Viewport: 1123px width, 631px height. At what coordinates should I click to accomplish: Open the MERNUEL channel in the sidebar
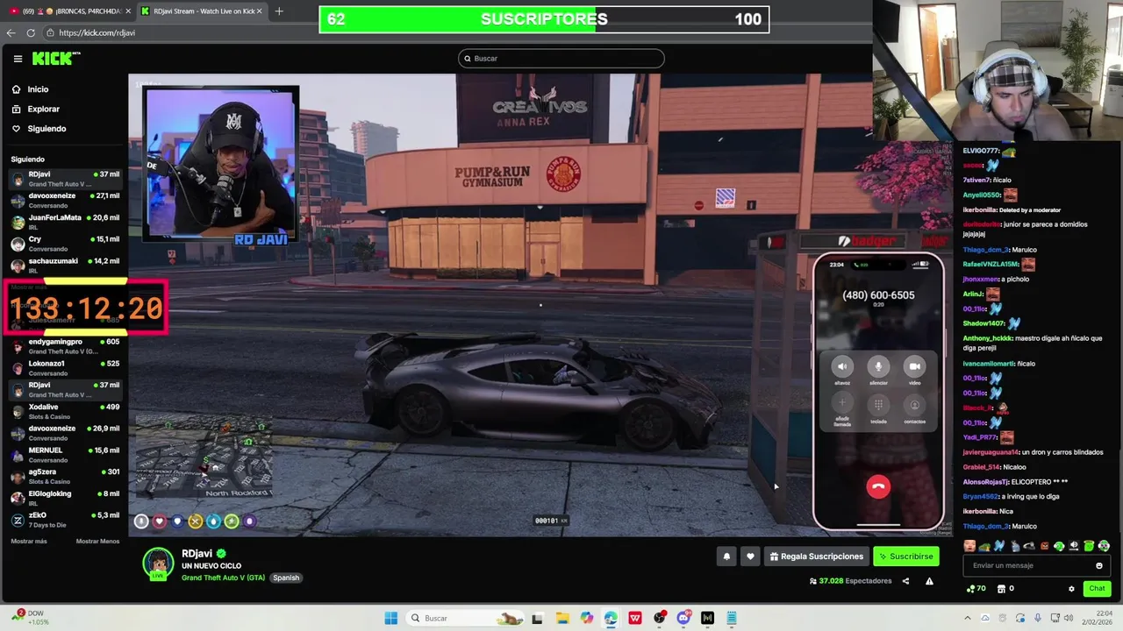[x=65, y=455]
